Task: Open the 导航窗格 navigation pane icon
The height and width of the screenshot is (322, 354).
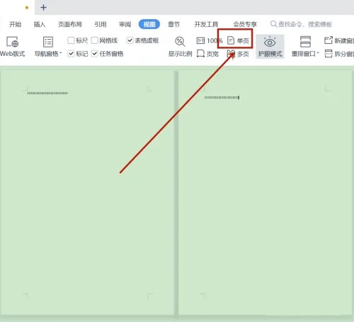Action: [48, 42]
